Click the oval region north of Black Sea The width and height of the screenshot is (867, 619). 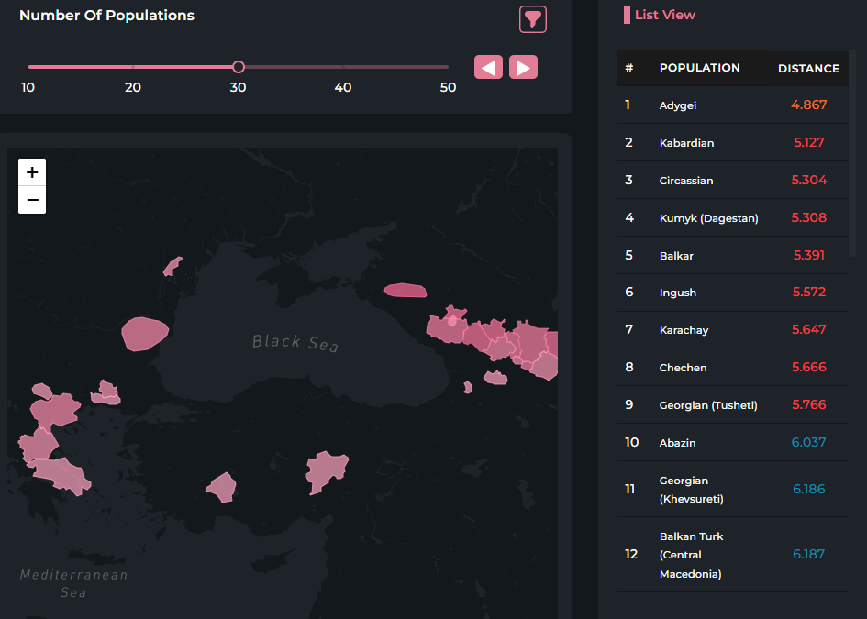pos(406,291)
